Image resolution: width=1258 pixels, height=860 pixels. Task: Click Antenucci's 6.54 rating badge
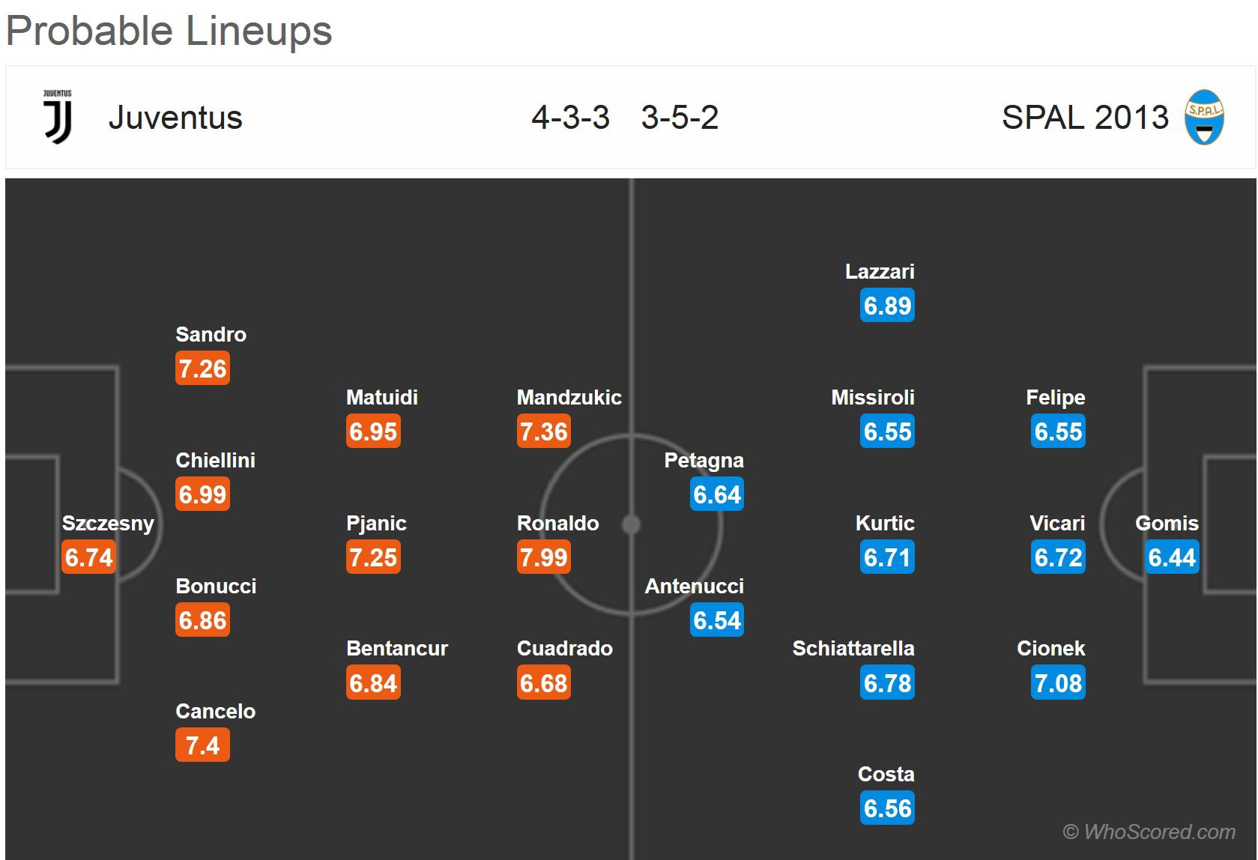(x=717, y=620)
